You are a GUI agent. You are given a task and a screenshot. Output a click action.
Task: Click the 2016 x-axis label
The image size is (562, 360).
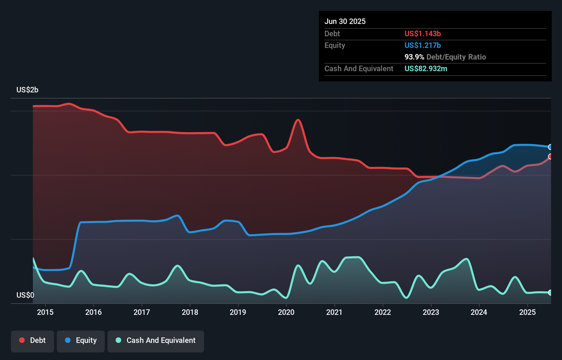tap(93, 312)
